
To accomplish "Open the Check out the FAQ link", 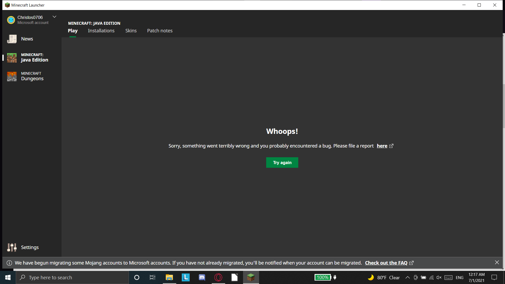I will tap(386, 263).
